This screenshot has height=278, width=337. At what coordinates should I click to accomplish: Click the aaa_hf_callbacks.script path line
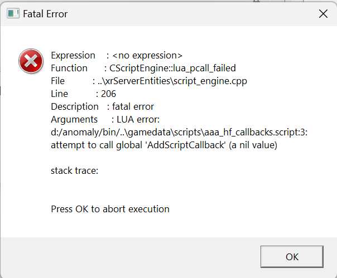179,133
